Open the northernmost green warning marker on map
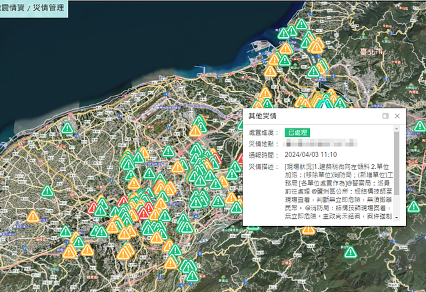426x292 pixels. [x=301, y=24]
